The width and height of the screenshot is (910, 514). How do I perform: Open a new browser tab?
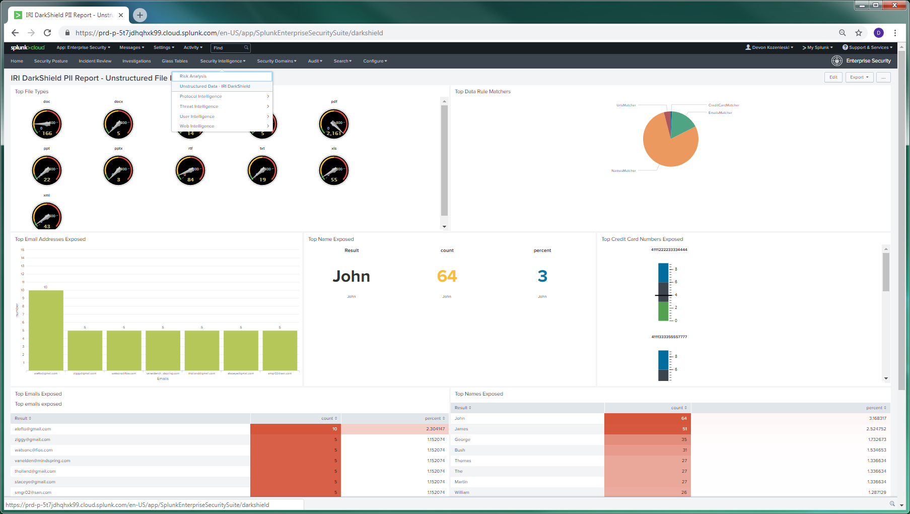pyautogui.click(x=140, y=15)
